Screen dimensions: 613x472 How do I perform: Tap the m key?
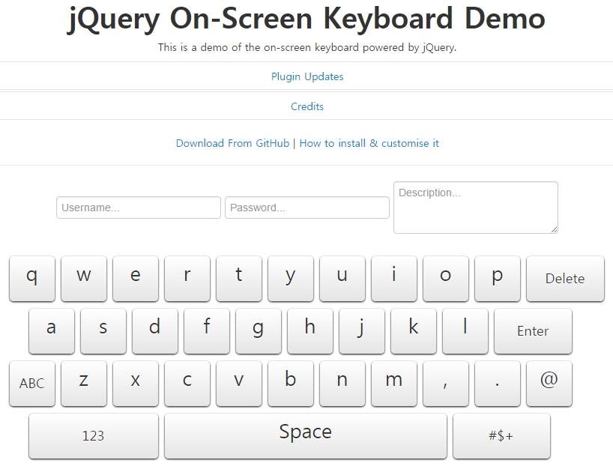point(394,384)
